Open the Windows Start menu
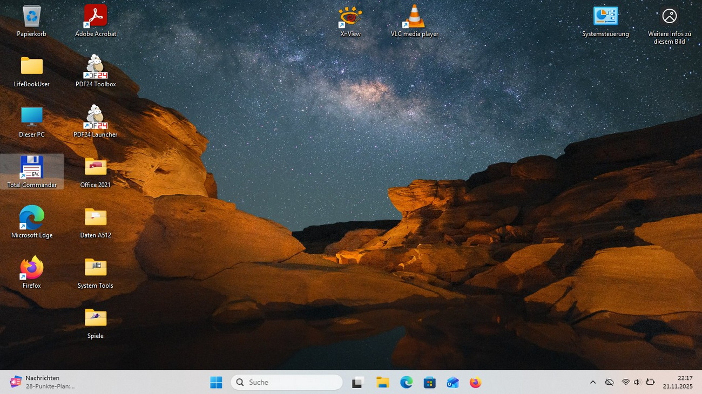 click(216, 382)
